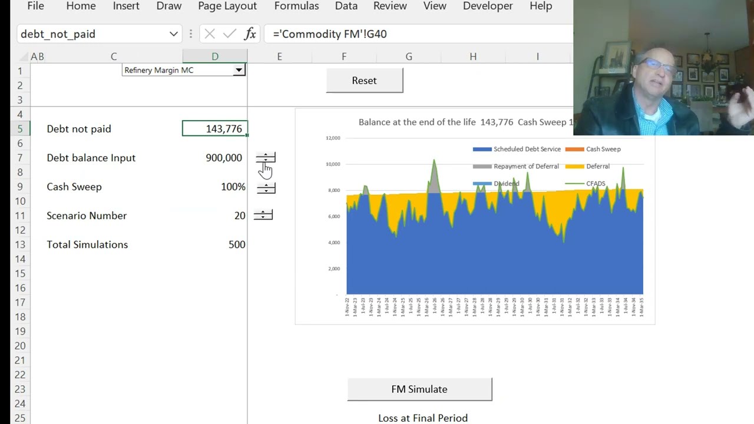Image resolution: width=754 pixels, height=424 pixels.
Task: Select the Draw ribbon tab
Action: pyautogui.click(x=169, y=6)
